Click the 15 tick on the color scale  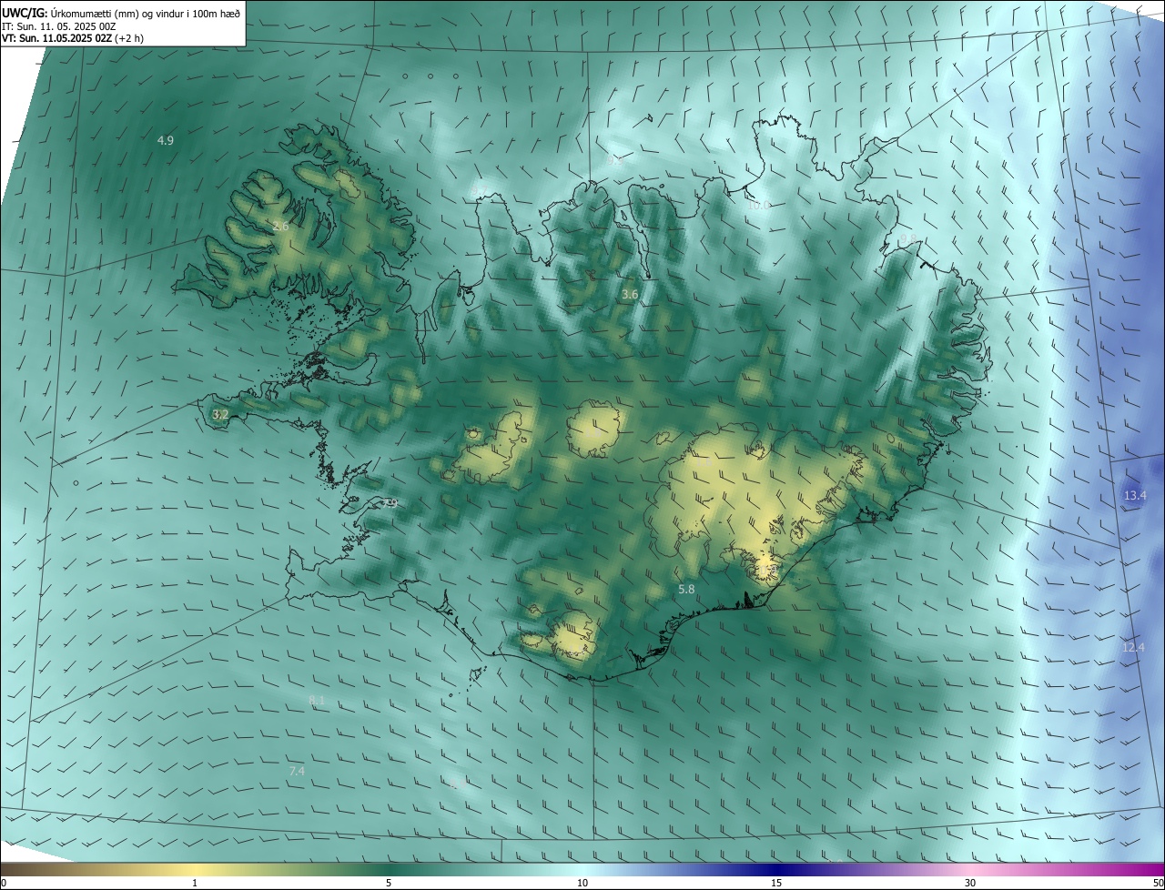(x=776, y=883)
